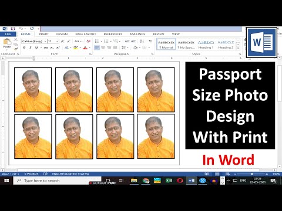282x211 pixels.
Task: Open the highlight color dropdown arrow
Action: [x=80, y=47]
